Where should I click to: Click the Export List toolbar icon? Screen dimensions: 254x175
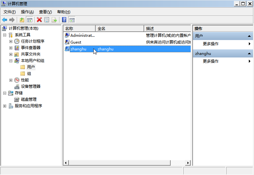(54, 20)
